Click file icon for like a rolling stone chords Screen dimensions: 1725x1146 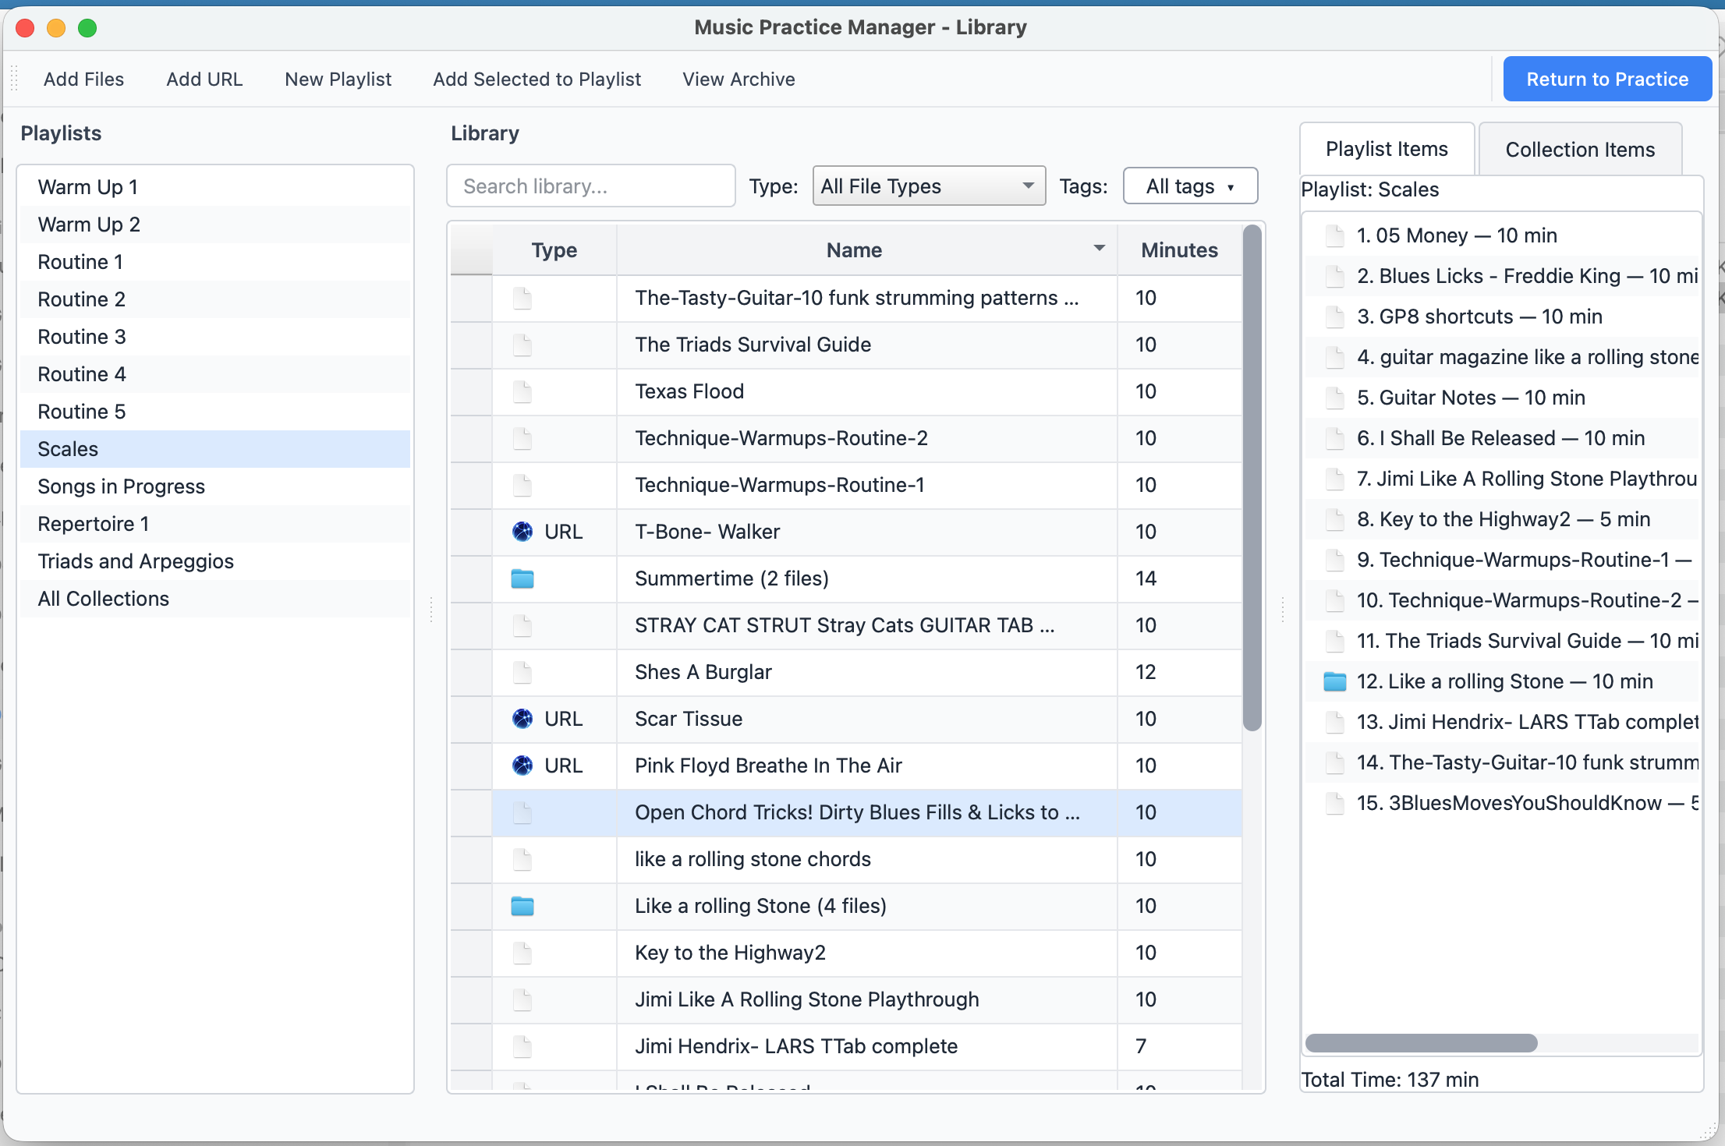[522, 859]
